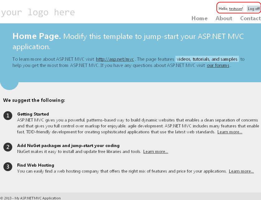Click highlighted 'videos, tutorials, and samples' text
The width and height of the screenshot is (261, 200).
coord(207,59)
